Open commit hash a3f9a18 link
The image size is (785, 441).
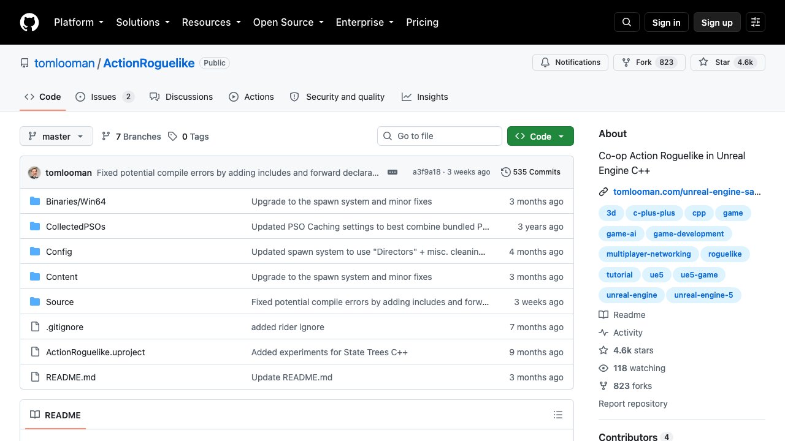tap(426, 172)
